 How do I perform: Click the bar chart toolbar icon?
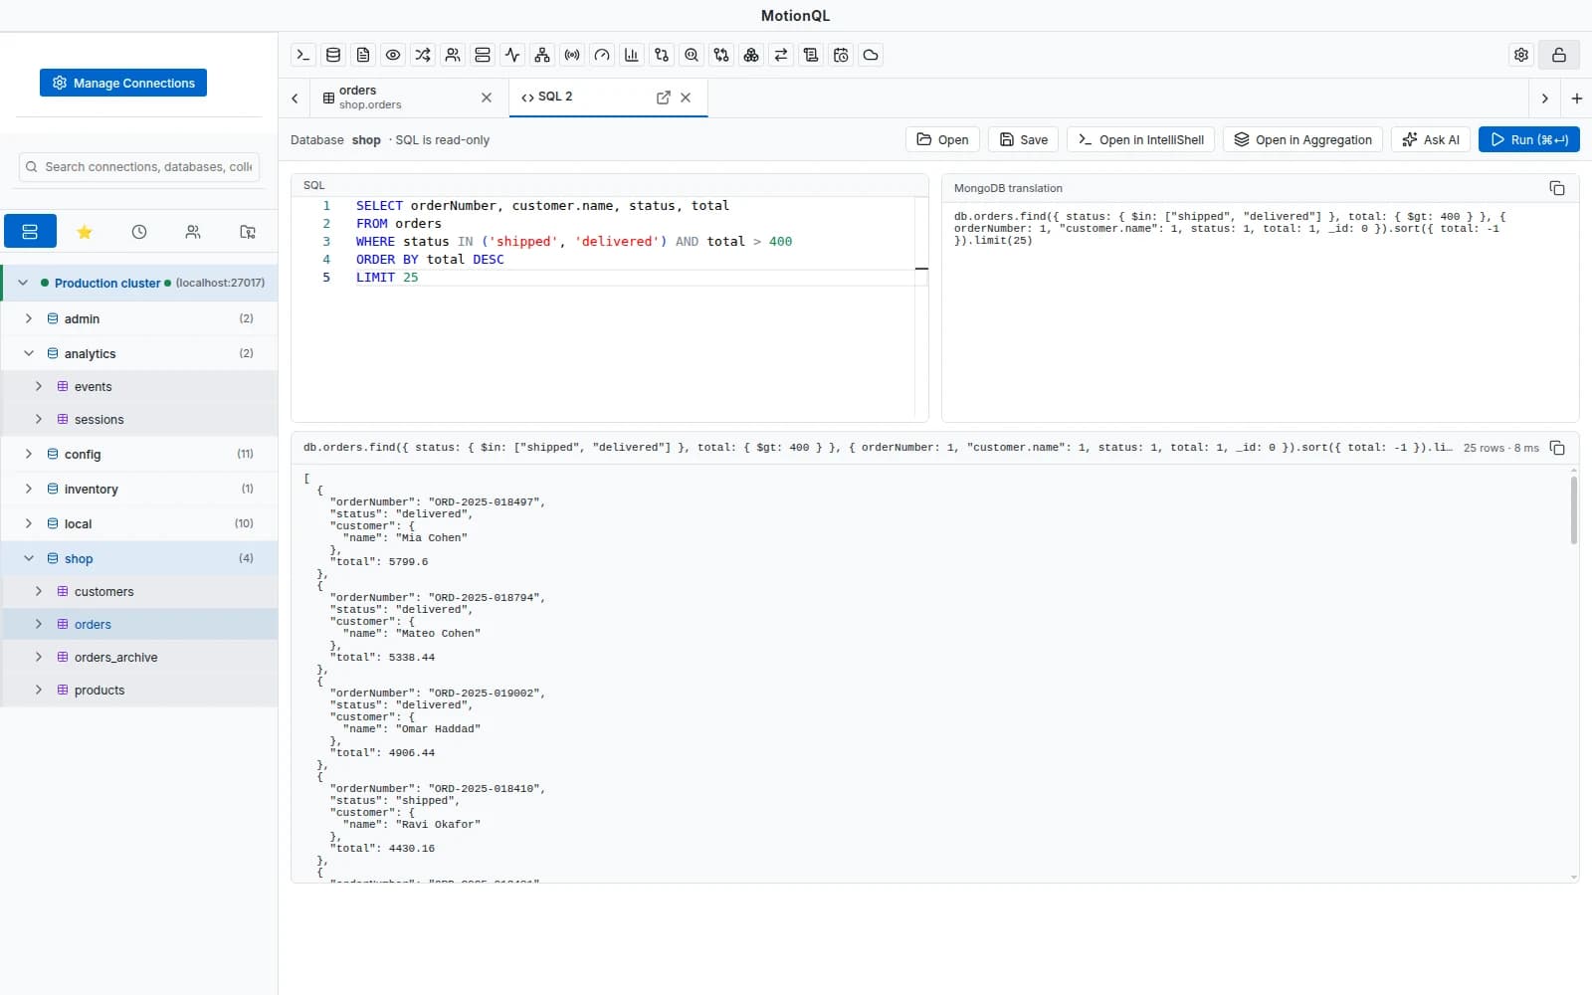coord(632,55)
